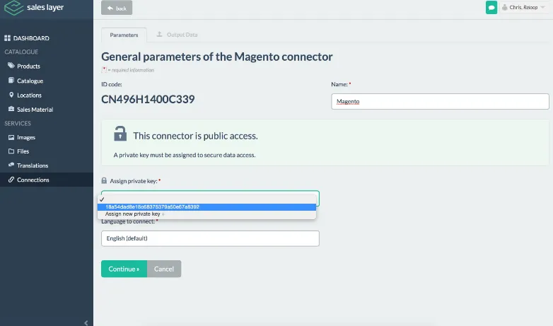This screenshot has height=326, width=553.
Task: Click the Locations pin icon
Action: pos(11,95)
